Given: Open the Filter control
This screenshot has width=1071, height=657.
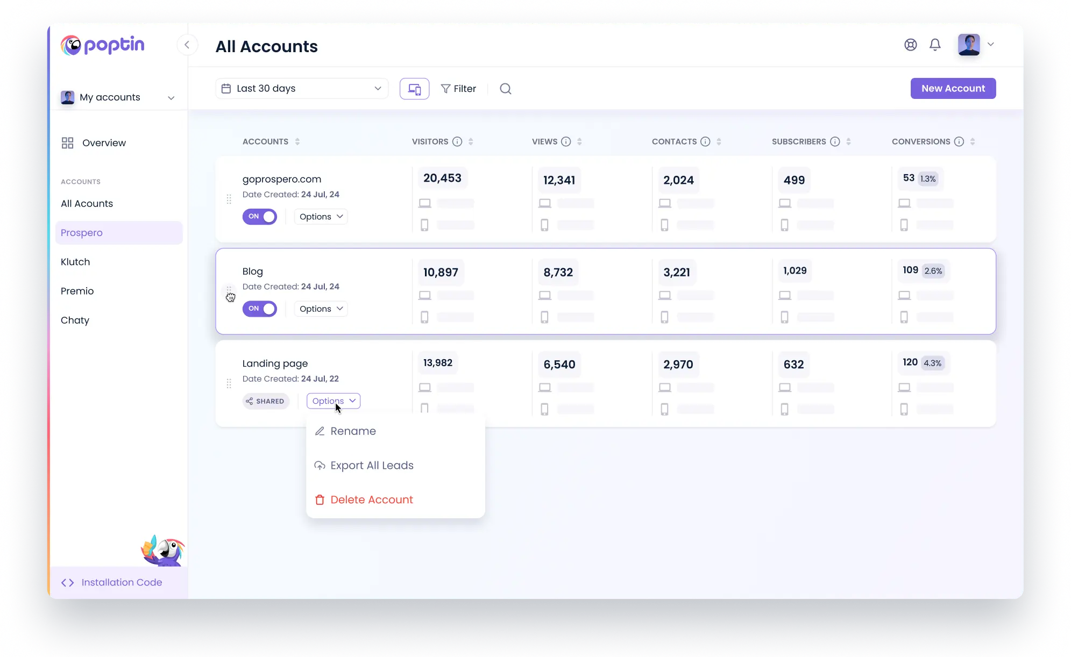Looking at the screenshot, I should coord(458,89).
